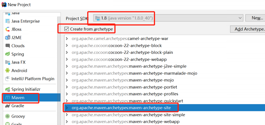Expand maven-archetype-marmalade-mojo chevron
Viewport: 265px width, 125px height.
point(67,73)
